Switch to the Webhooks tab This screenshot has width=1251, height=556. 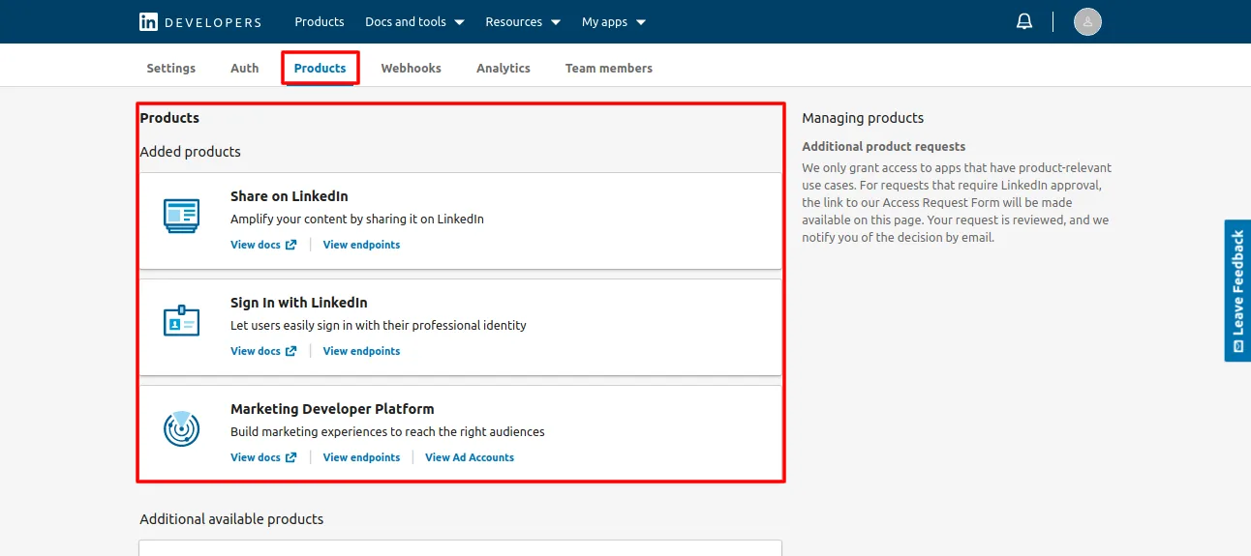tap(412, 68)
